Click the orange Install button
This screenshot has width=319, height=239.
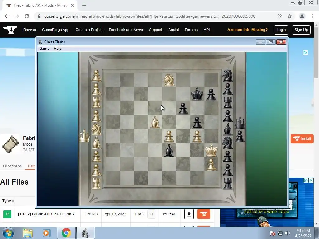click(302, 139)
